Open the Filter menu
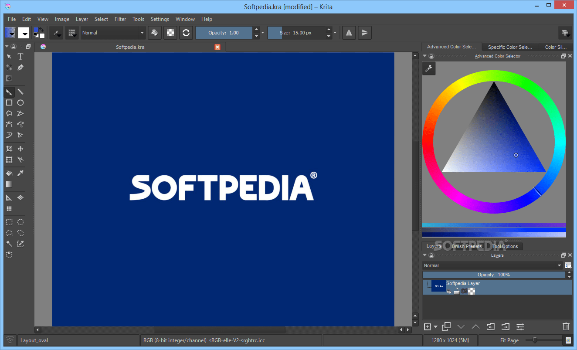This screenshot has height=350, width=577. pyautogui.click(x=120, y=19)
